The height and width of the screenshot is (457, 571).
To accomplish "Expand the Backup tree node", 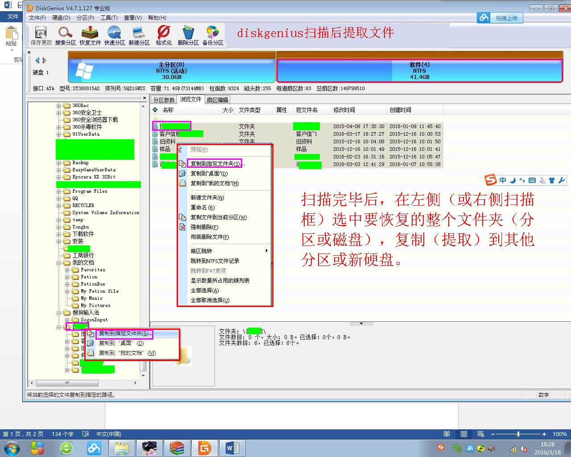I will pyautogui.click(x=59, y=163).
